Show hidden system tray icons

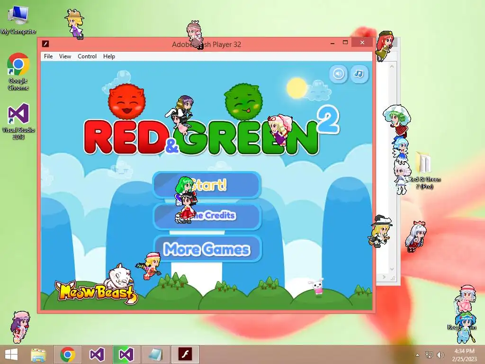[417, 355]
